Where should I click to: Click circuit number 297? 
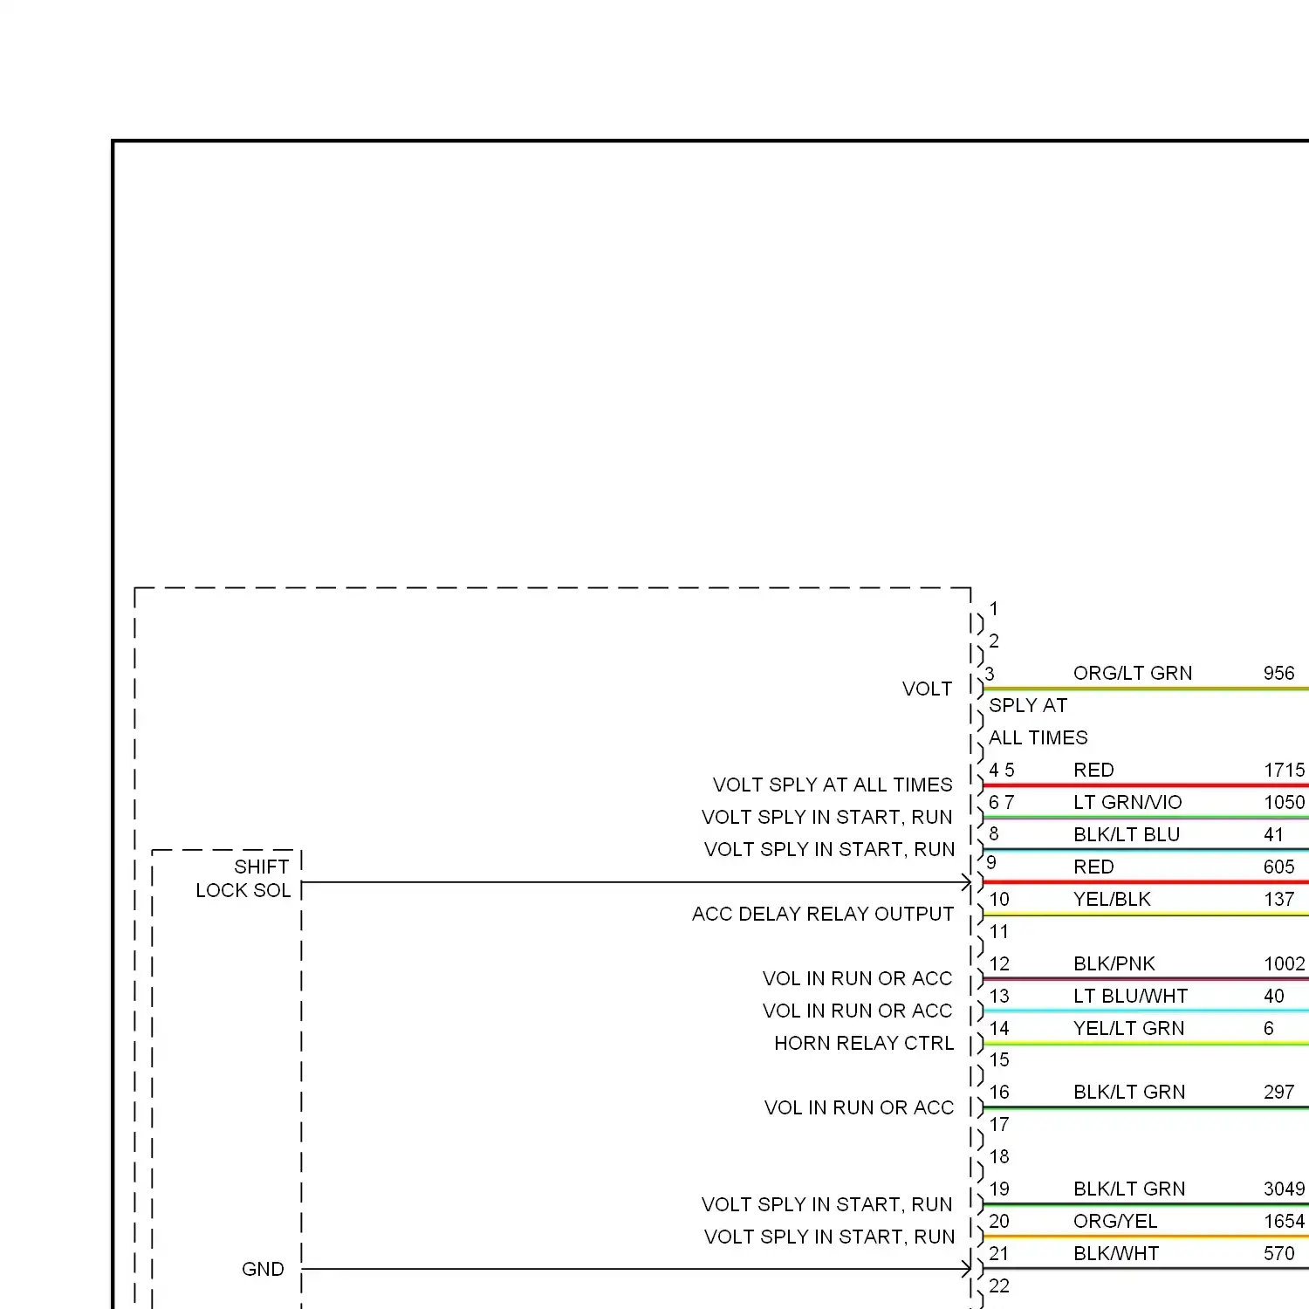click(1278, 1092)
